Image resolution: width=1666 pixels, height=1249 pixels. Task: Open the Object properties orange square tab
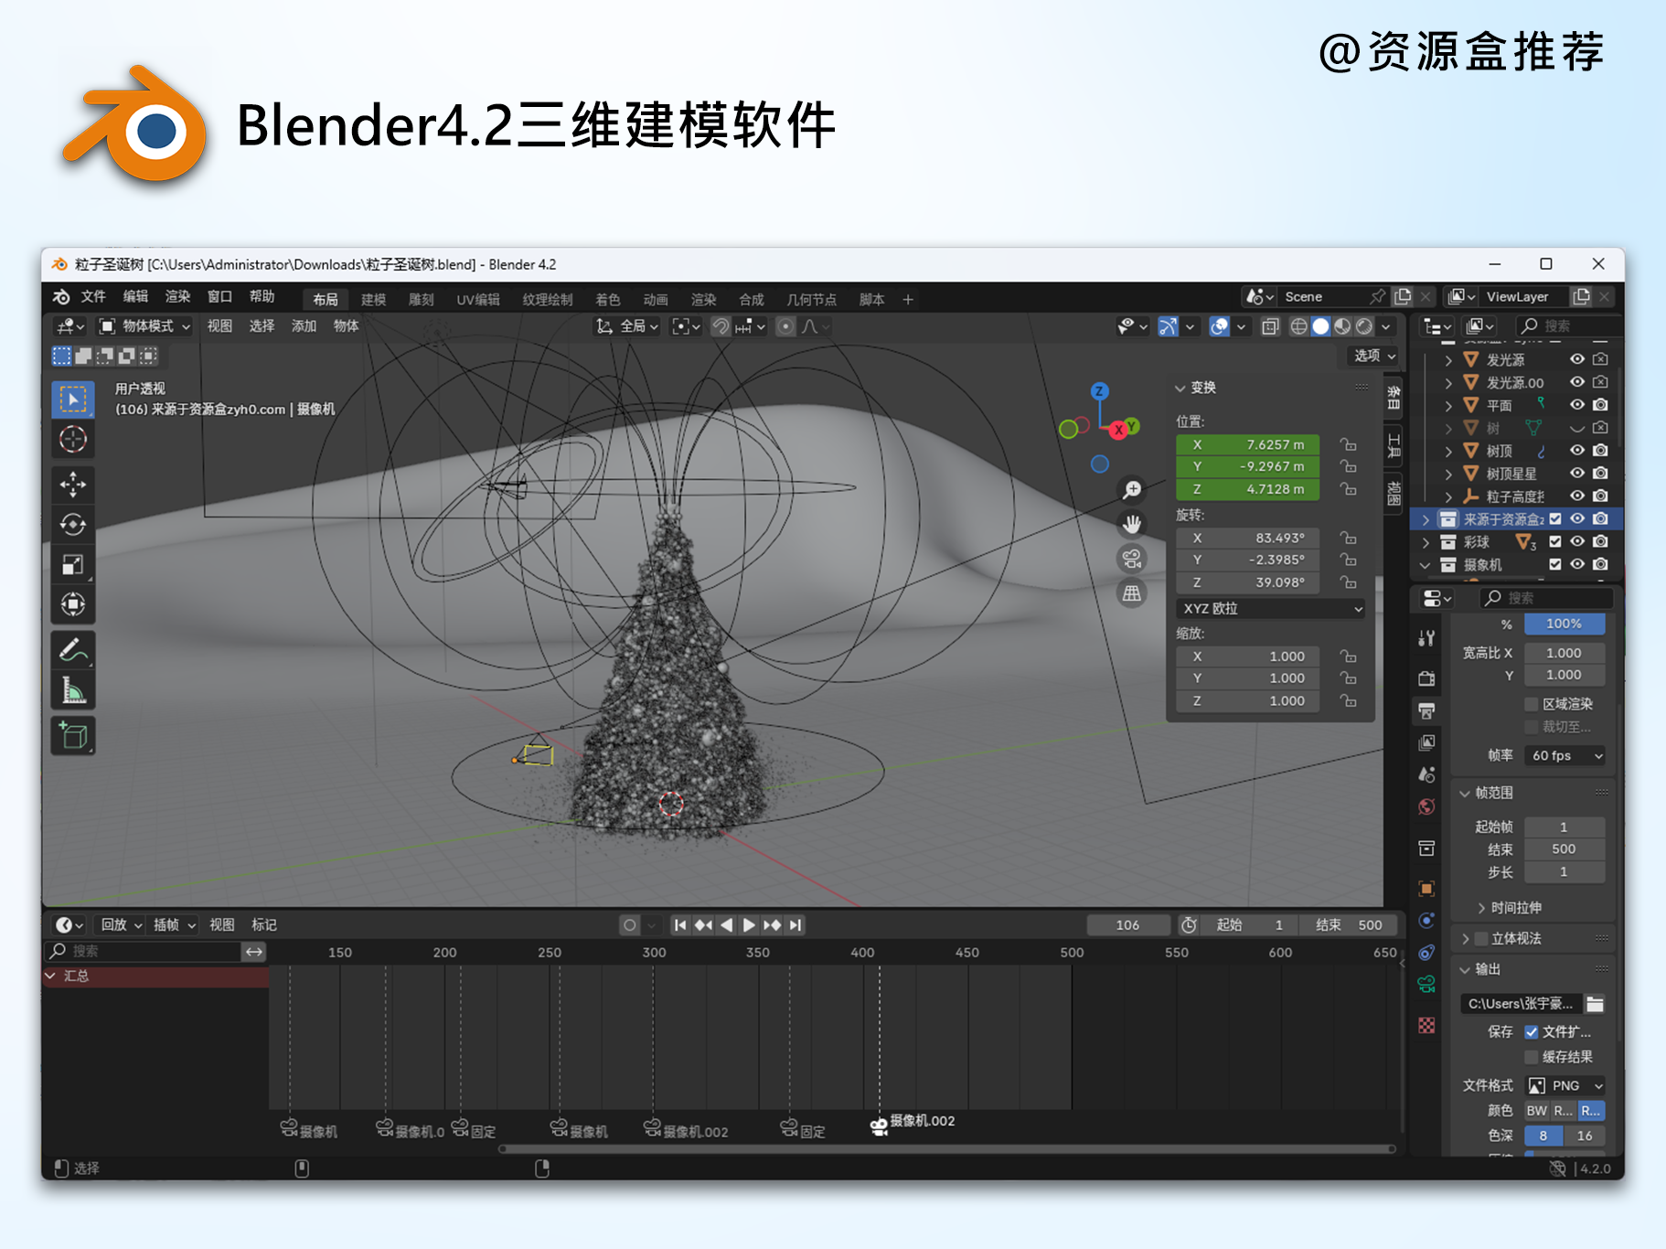click(1426, 888)
